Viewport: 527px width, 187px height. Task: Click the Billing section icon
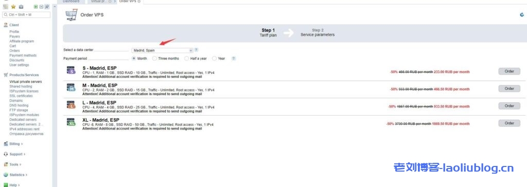click(6, 144)
